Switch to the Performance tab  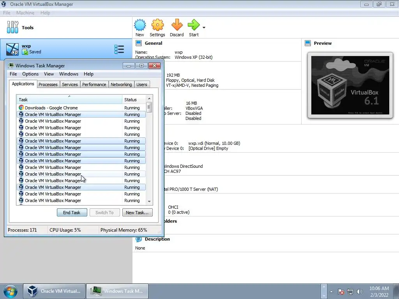(x=94, y=84)
